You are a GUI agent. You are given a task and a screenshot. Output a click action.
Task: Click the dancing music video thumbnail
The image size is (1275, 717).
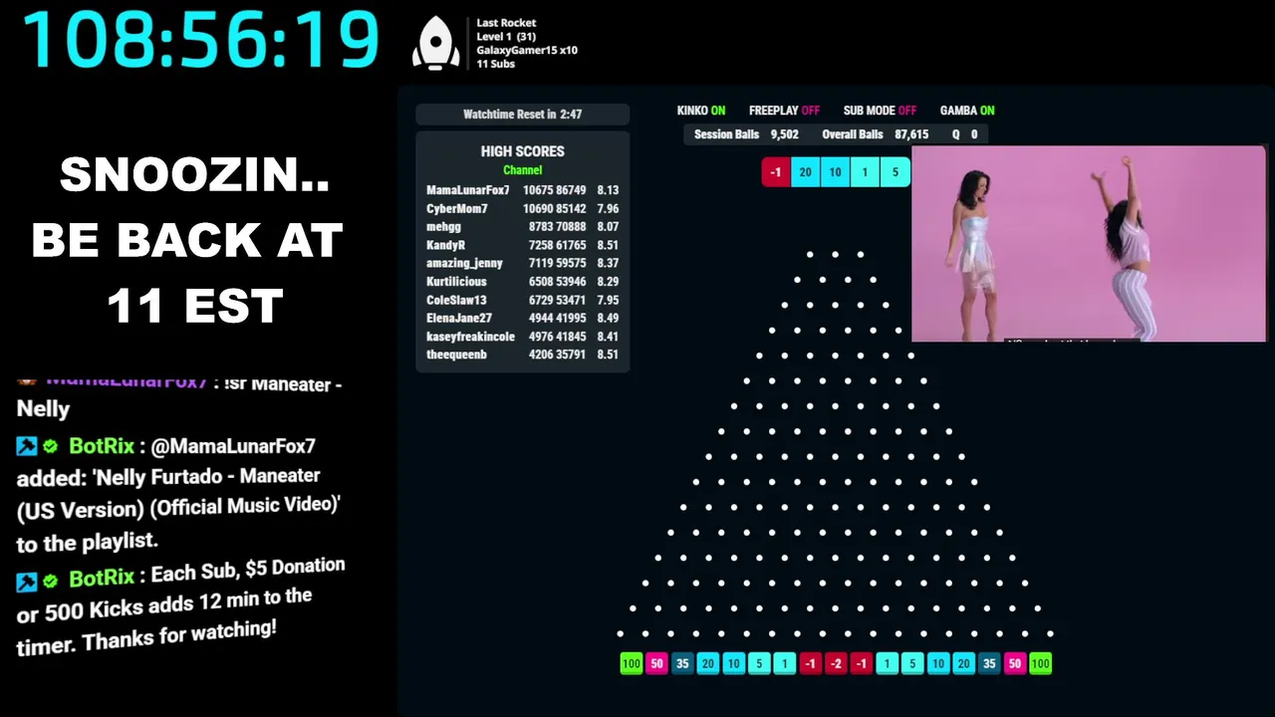pos(1089,244)
